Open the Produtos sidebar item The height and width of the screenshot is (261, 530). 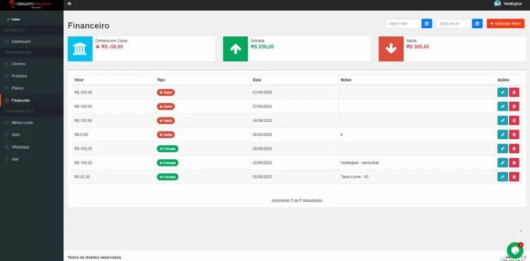coord(19,76)
